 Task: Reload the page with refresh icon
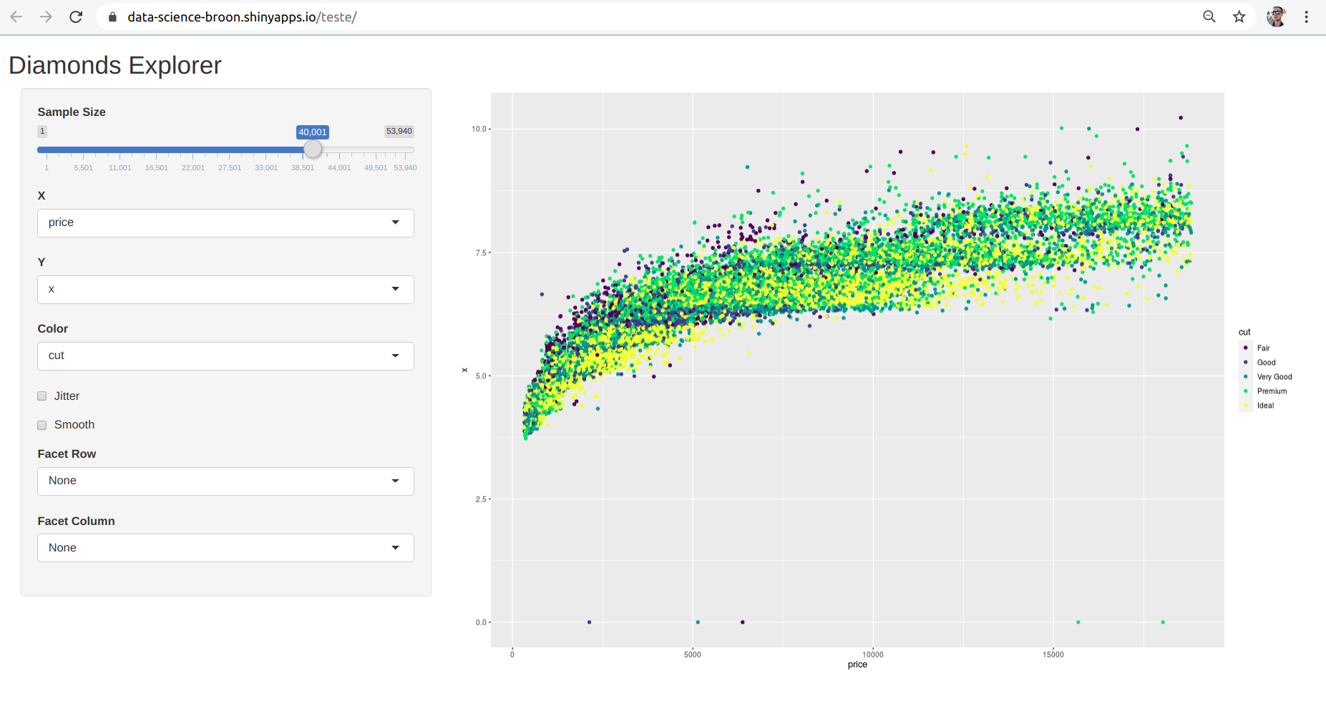tap(76, 16)
